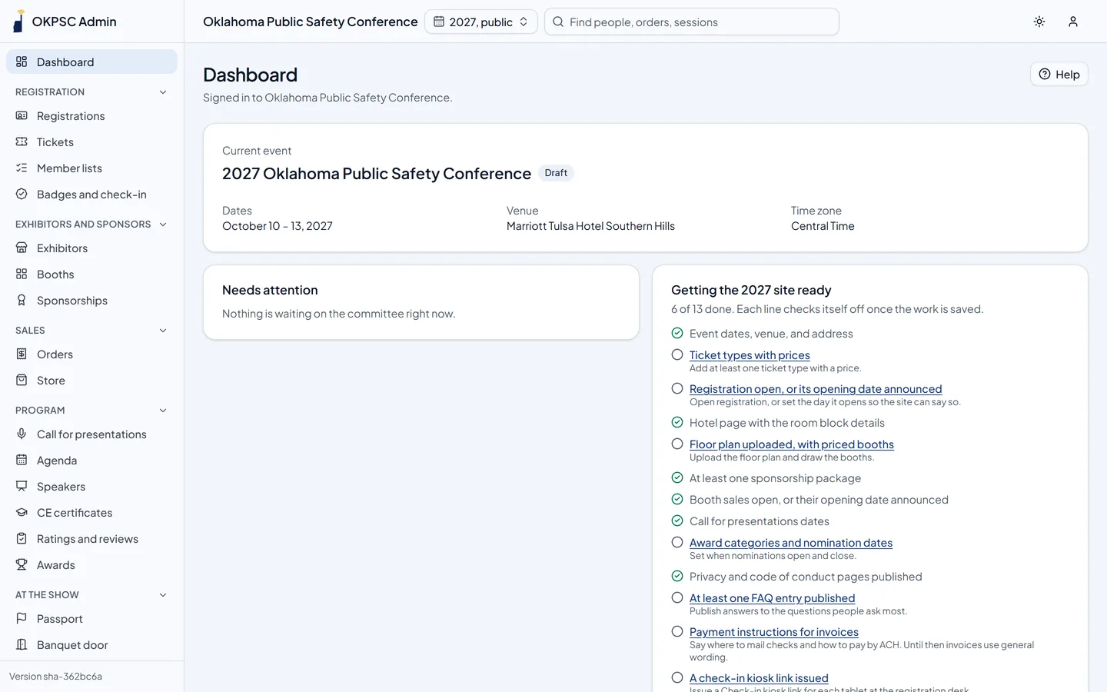This screenshot has height=692, width=1107.
Task: Click the Dashboard grid icon in sidebar
Action: [22, 62]
